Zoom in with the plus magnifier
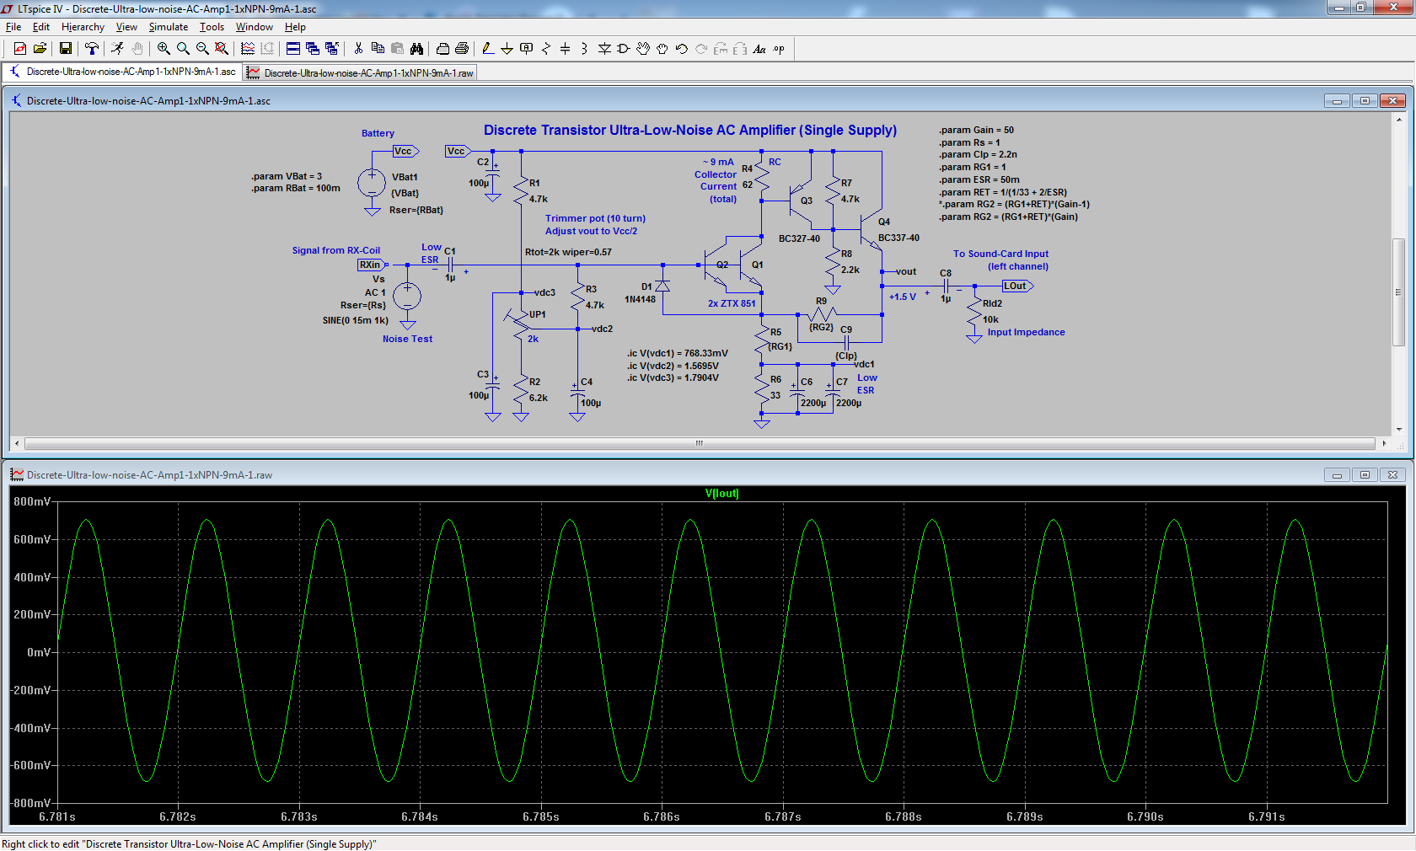The width and height of the screenshot is (1416, 851). [164, 49]
